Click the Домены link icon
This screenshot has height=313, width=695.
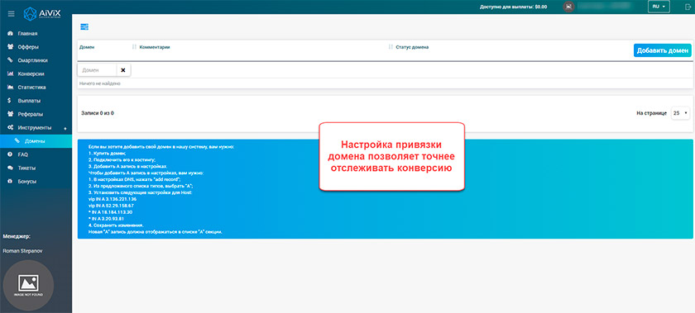click(x=17, y=141)
